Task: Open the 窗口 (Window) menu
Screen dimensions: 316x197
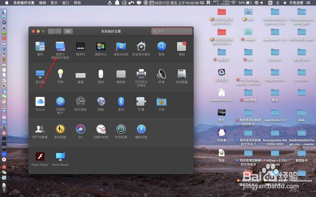Action: coord(66,3)
